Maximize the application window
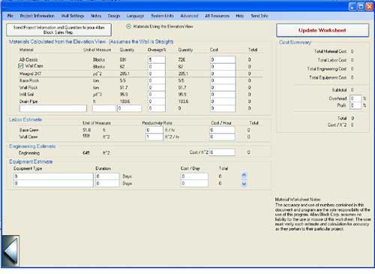375x274 pixels. [361, 6]
